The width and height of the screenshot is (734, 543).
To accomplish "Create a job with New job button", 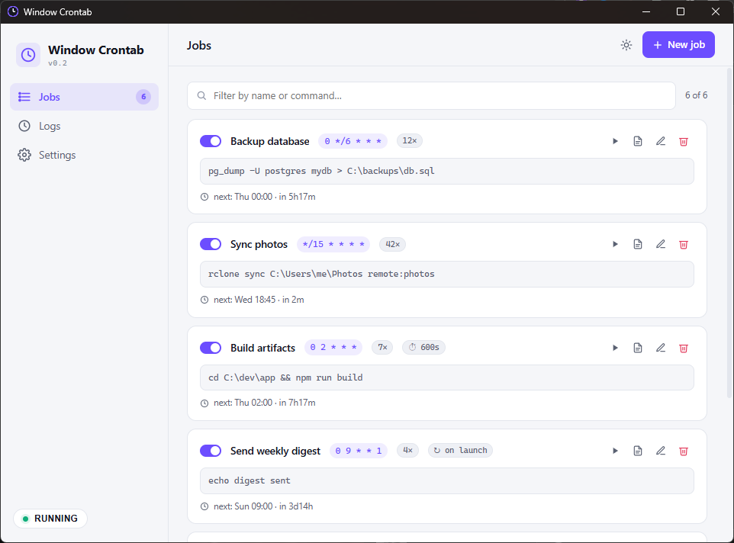I will pyautogui.click(x=678, y=45).
